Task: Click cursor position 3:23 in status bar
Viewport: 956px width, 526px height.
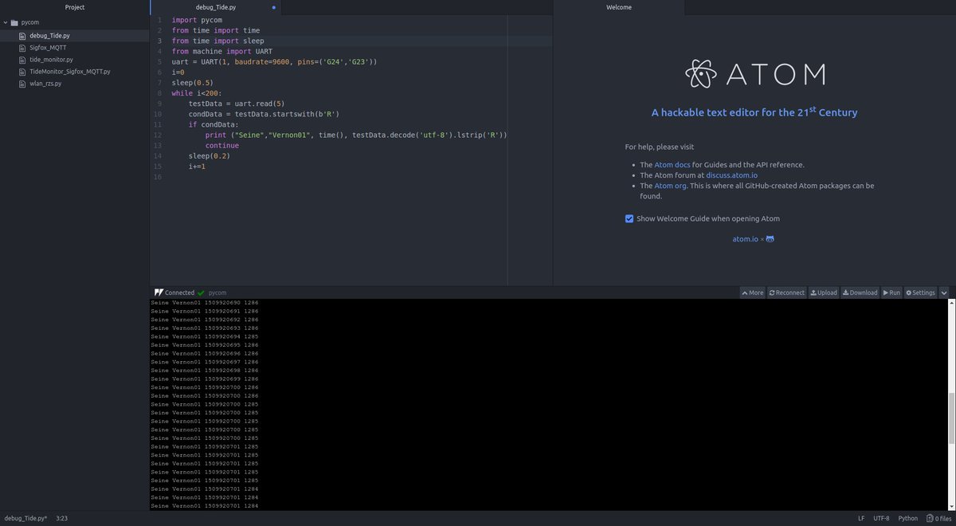Action: pyautogui.click(x=61, y=518)
